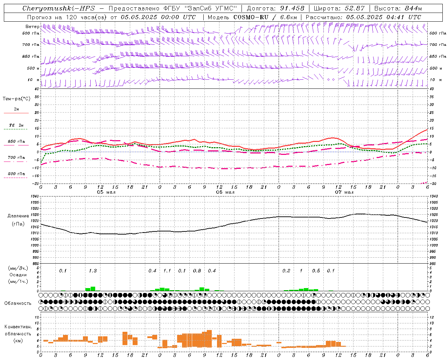Click the Давление pressure panel label
The width and height of the screenshot is (448, 358).
click(18, 216)
